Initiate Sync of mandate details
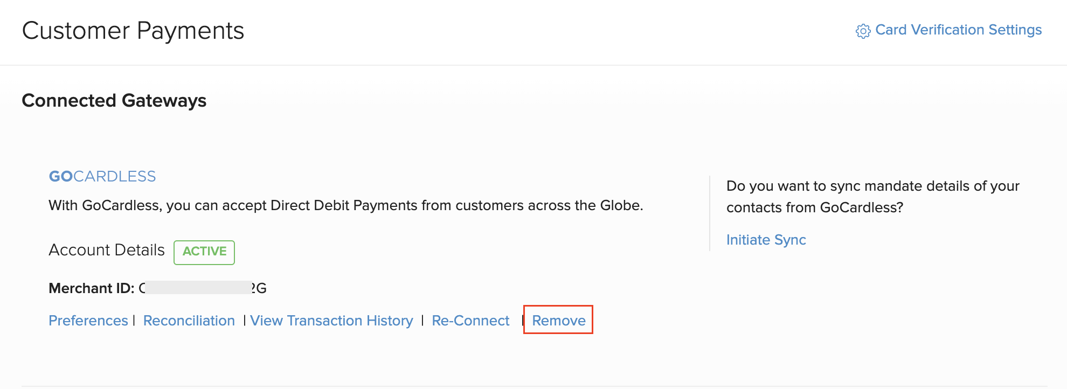 766,240
